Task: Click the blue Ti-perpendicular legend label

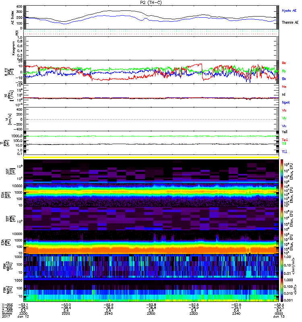Action: tap(284, 152)
